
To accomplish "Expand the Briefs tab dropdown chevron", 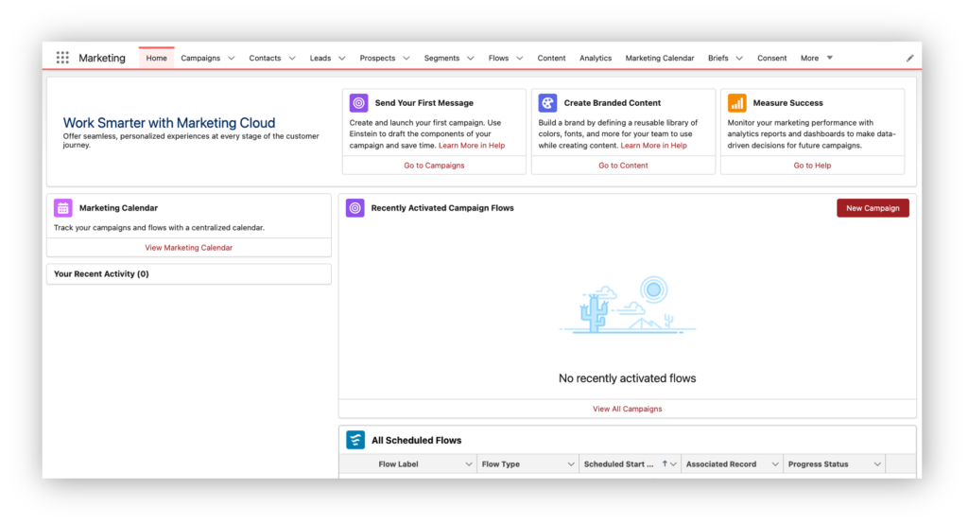I will coord(739,58).
